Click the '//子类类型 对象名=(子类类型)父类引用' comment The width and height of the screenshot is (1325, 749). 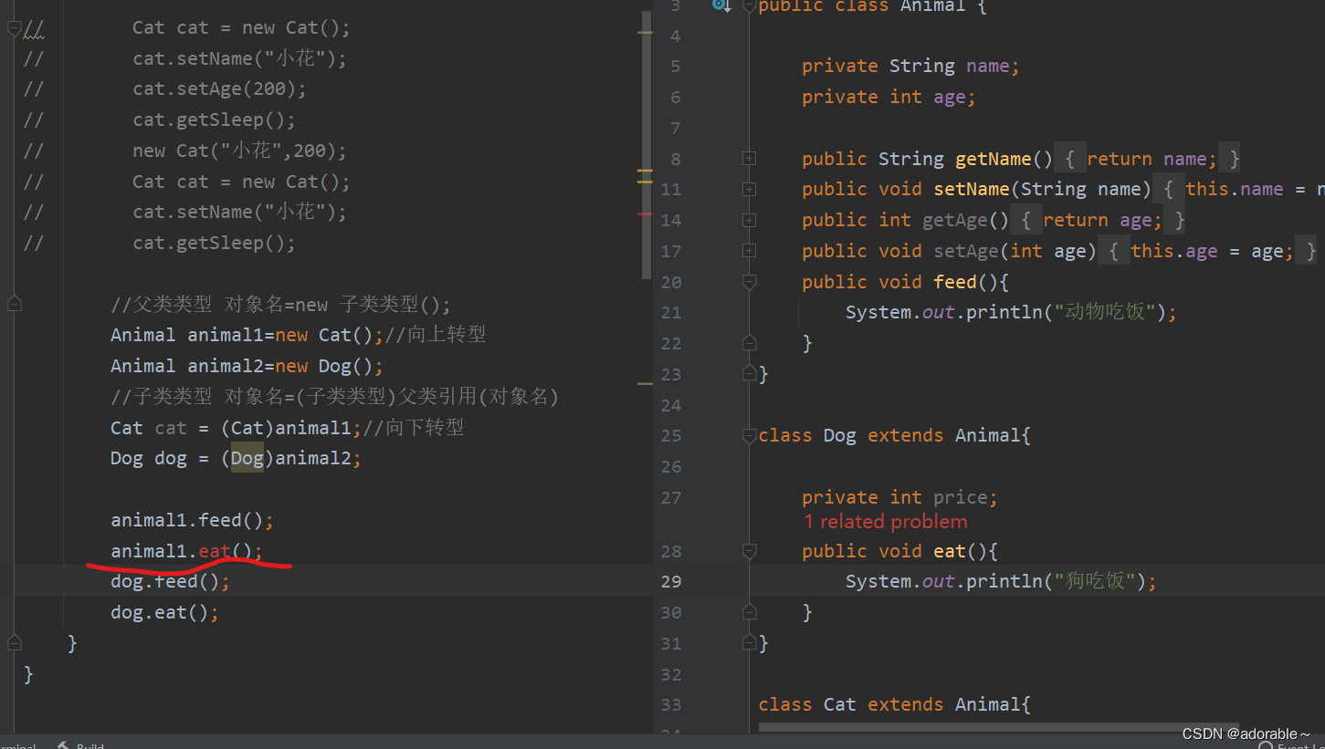coord(335,397)
